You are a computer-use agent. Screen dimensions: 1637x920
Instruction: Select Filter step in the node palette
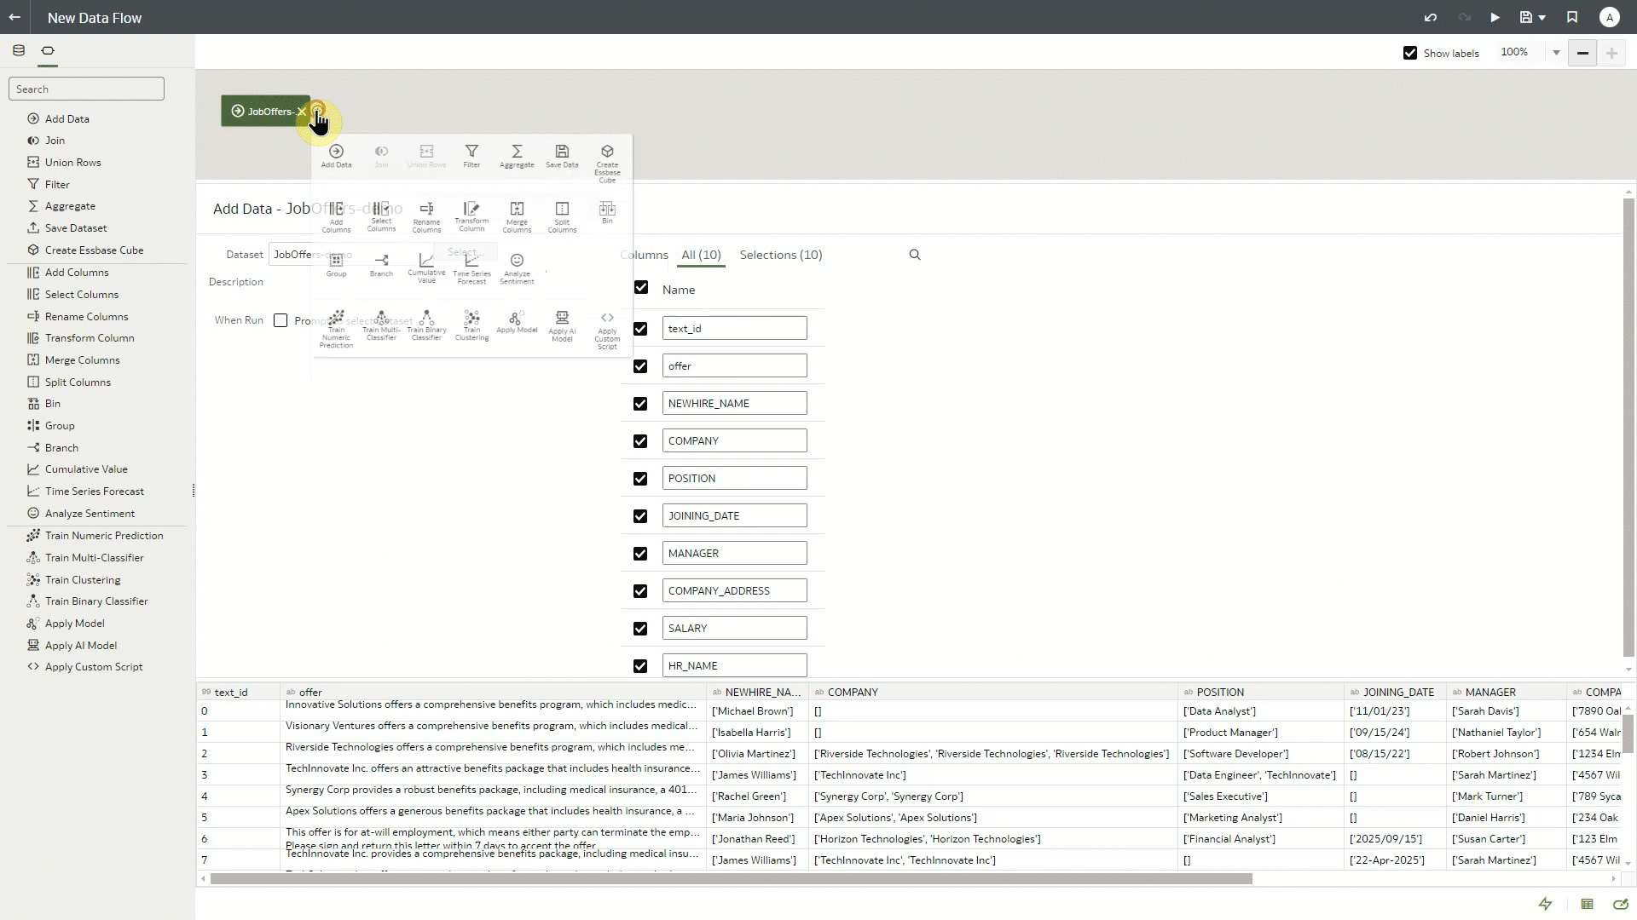(x=471, y=157)
